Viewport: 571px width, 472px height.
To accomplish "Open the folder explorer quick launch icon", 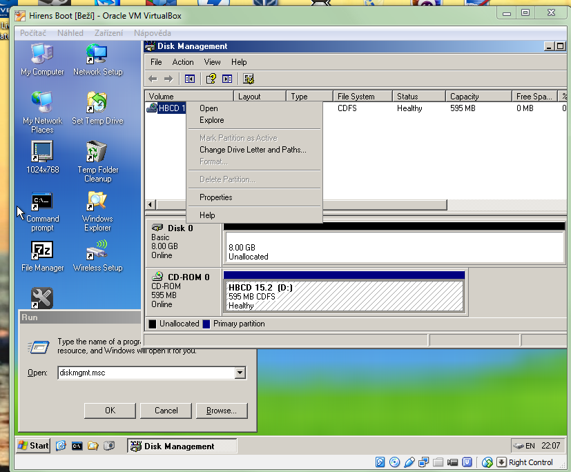I will [93, 446].
